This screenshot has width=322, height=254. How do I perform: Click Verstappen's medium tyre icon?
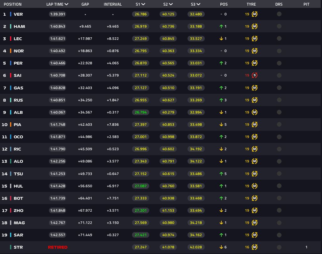tap(255, 14)
